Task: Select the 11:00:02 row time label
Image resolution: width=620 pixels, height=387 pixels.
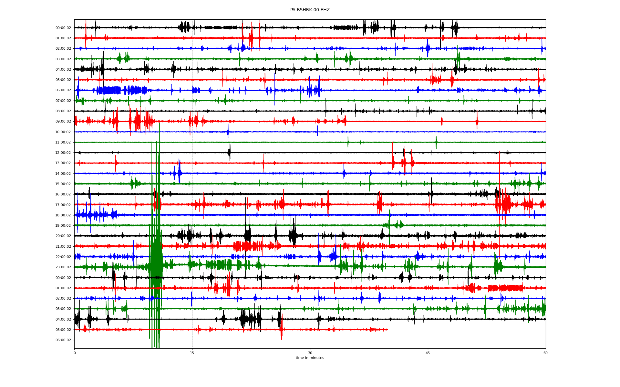Action: coord(63,143)
